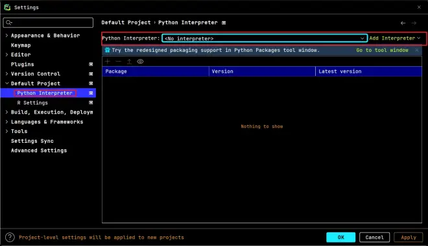Navigate forward with the right arrow
The image size is (428, 246).
(x=414, y=23)
